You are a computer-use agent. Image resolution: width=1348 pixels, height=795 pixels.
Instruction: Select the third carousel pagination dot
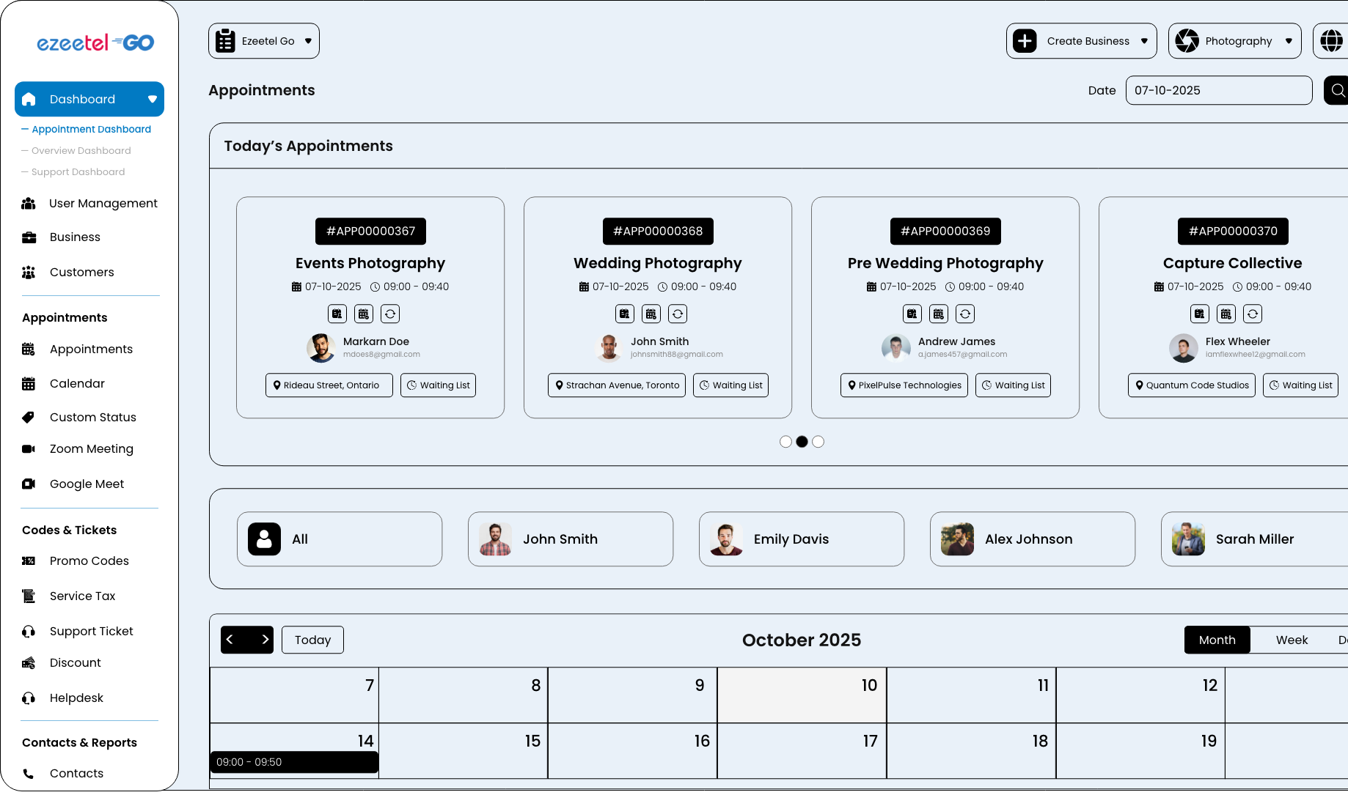click(x=818, y=442)
